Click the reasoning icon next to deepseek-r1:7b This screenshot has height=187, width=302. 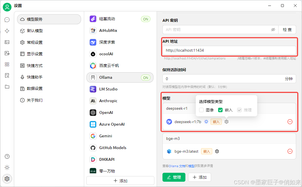pyautogui.click(x=206, y=122)
